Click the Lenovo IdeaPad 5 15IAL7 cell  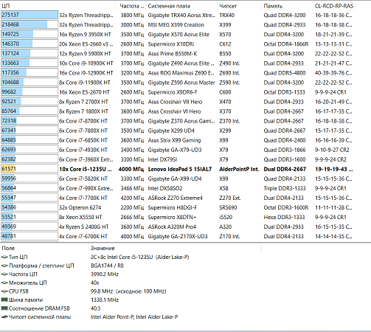point(180,169)
